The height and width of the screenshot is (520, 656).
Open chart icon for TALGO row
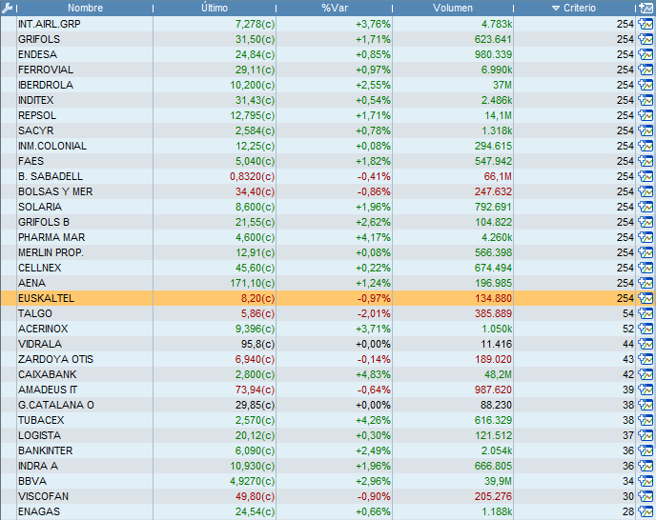pos(646,313)
